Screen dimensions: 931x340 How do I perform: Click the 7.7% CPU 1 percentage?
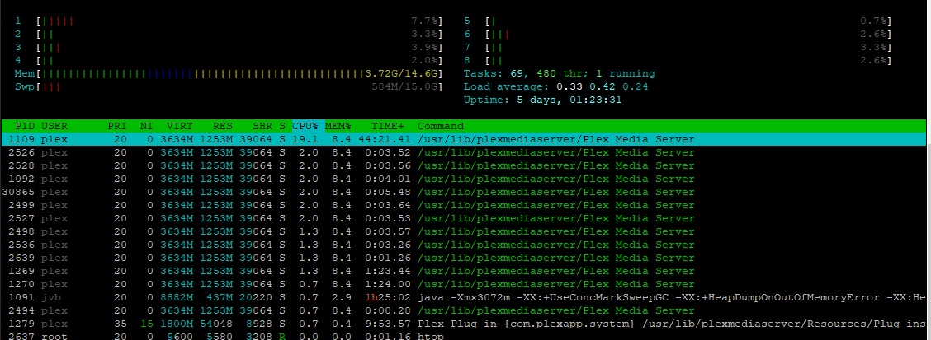[x=424, y=21]
